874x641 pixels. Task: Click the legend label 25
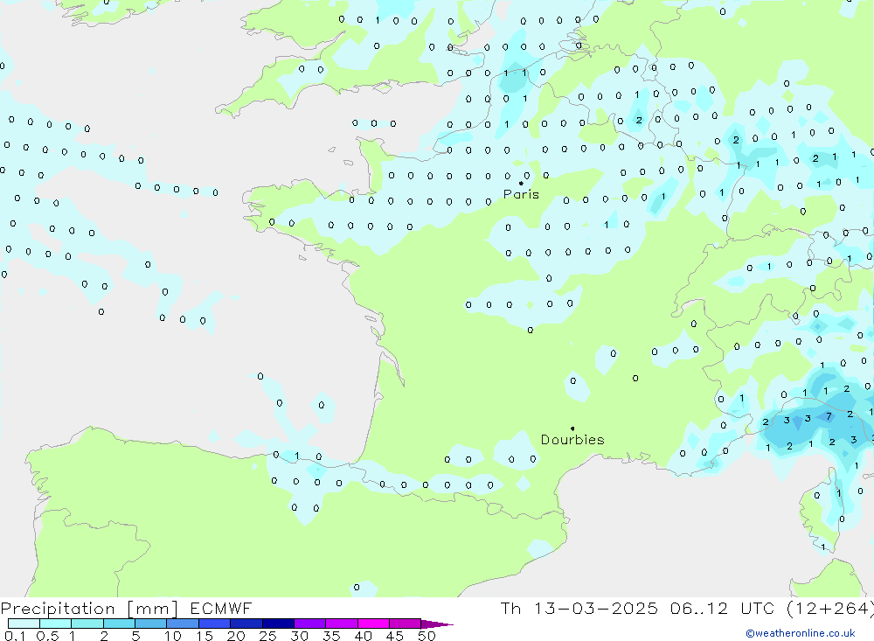[268, 636]
